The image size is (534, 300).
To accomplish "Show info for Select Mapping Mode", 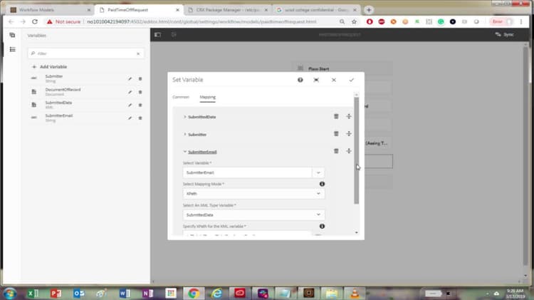I will click(x=322, y=184).
